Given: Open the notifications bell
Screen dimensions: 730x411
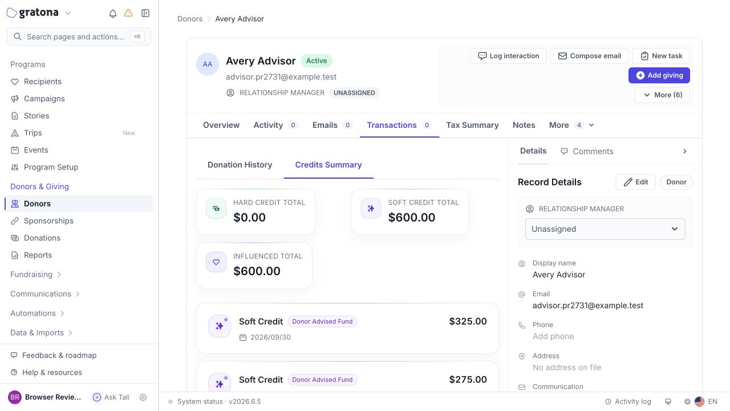Looking at the screenshot, I should [x=113, y=13].
